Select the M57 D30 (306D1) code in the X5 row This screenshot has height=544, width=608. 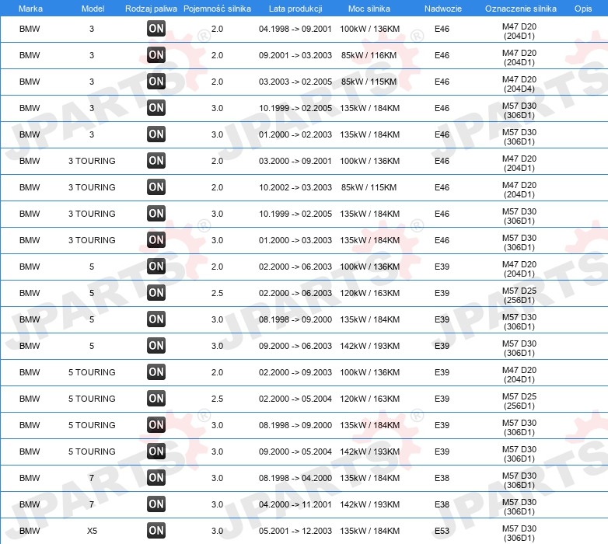point(519,533)
